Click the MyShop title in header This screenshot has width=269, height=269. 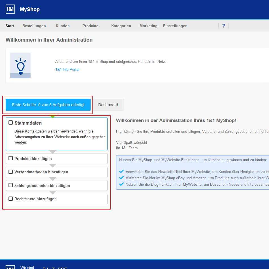click(30, 9)
